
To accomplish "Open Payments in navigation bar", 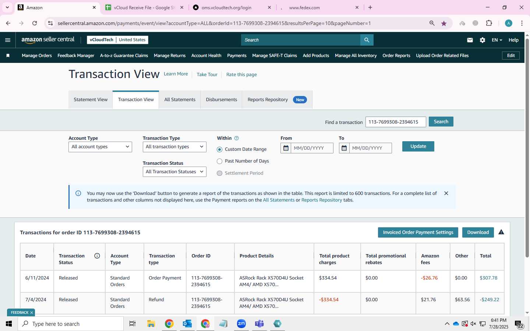I will (237, 56).
